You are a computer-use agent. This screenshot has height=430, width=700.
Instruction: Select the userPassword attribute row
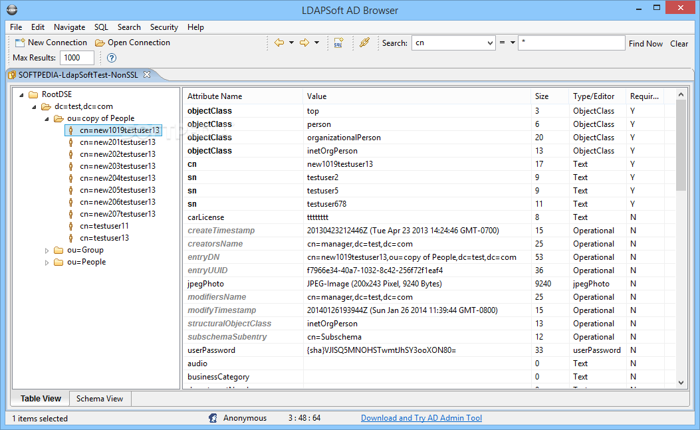(429, 350)
